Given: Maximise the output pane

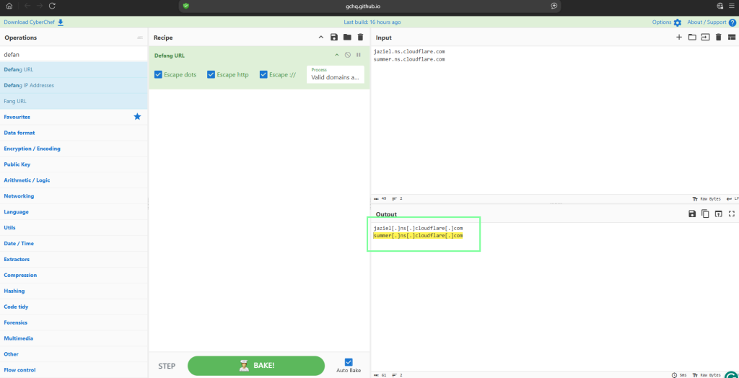Looking at the screenshot, I should point(732,214).
